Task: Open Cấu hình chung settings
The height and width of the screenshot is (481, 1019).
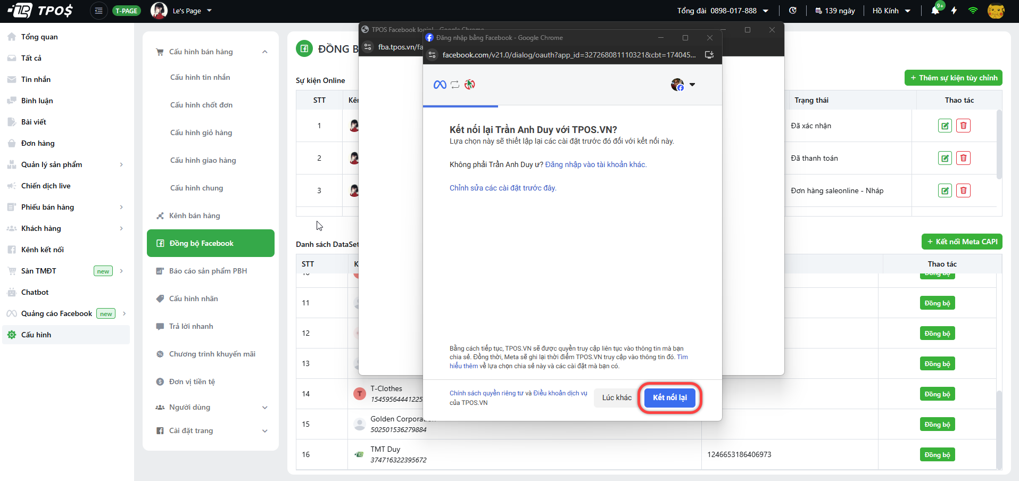Action: pos(196,188)
